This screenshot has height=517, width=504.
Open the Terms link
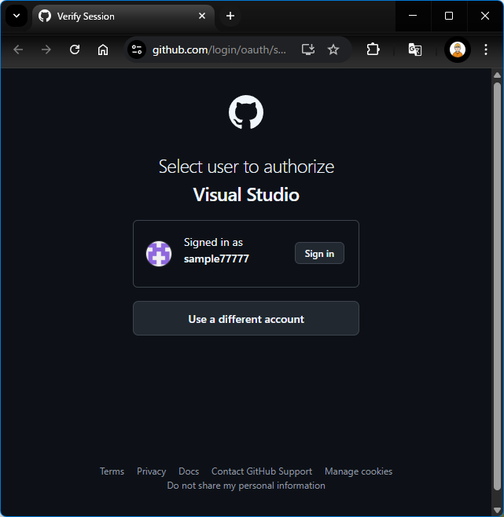pos(112,471)
